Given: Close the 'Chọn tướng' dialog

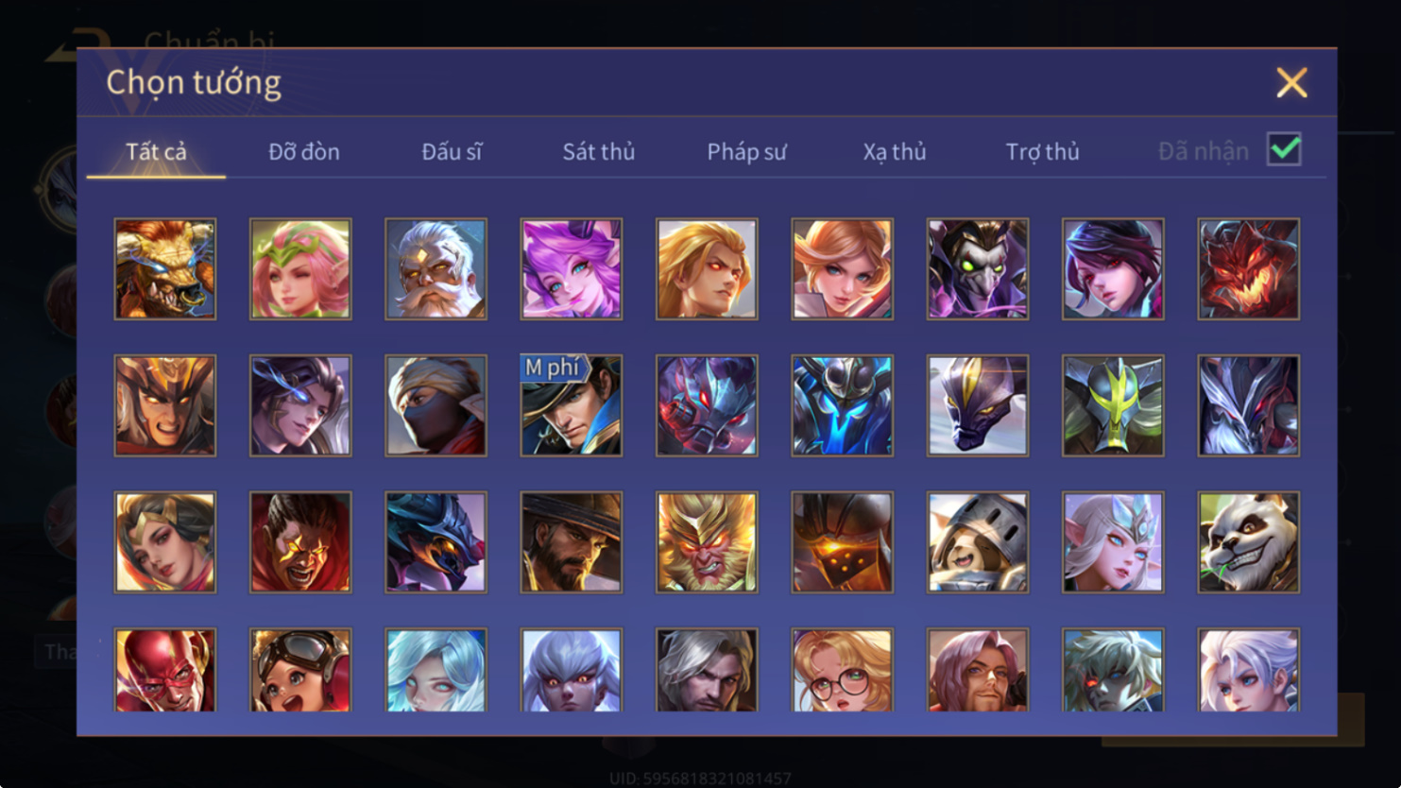Looking at the screenshot, I should tap(1291, 83).
